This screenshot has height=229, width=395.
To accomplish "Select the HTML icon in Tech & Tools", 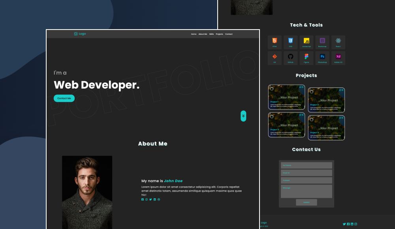I will [275, 41].
